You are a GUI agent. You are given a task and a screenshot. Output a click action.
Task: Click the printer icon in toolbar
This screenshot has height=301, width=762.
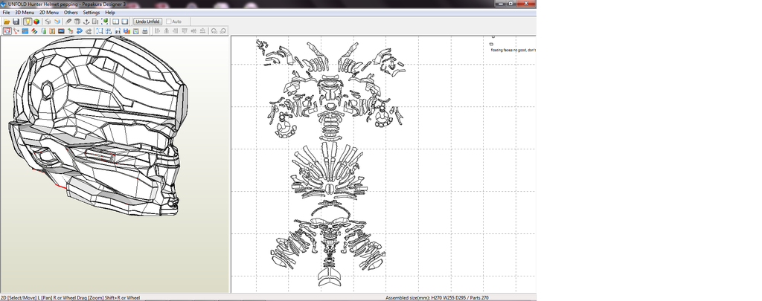[144, 31]
